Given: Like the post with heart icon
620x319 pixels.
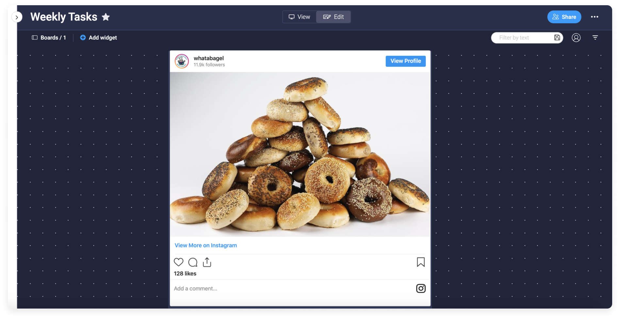Looking at the screenshot, I should click(179, 262).
